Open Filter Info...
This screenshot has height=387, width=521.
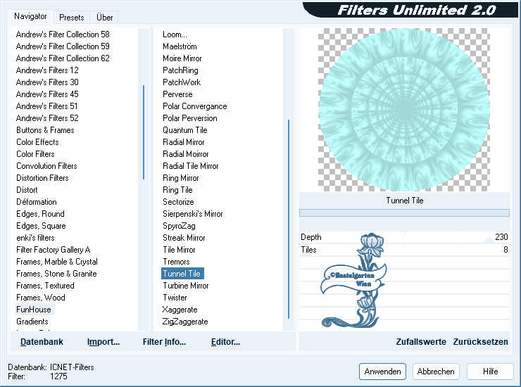pyautogui.click(x=164, y=342)
